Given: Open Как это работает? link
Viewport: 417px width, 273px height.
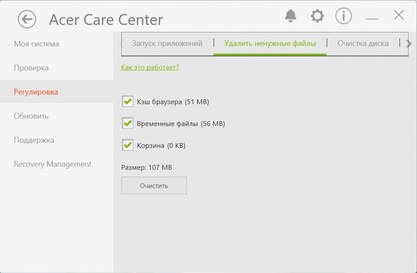Looking at the screenshot, I should (x=150, y=67).
